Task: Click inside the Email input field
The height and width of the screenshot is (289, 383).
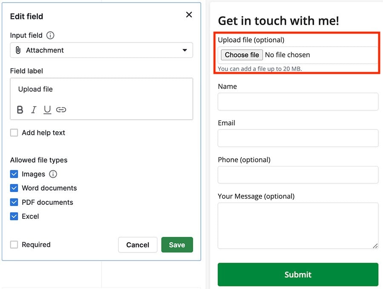Action: [x=297, y=138]
